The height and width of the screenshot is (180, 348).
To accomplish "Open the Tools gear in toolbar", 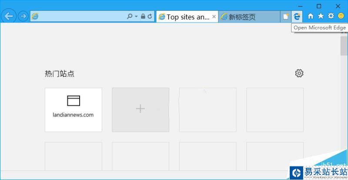I will [x=331, y=16].
